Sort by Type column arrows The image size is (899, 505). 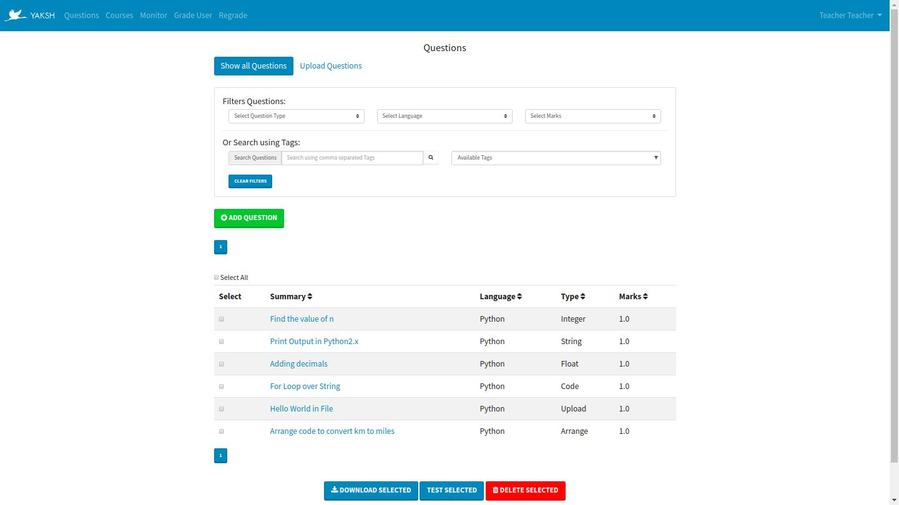[x=582, y=297]
